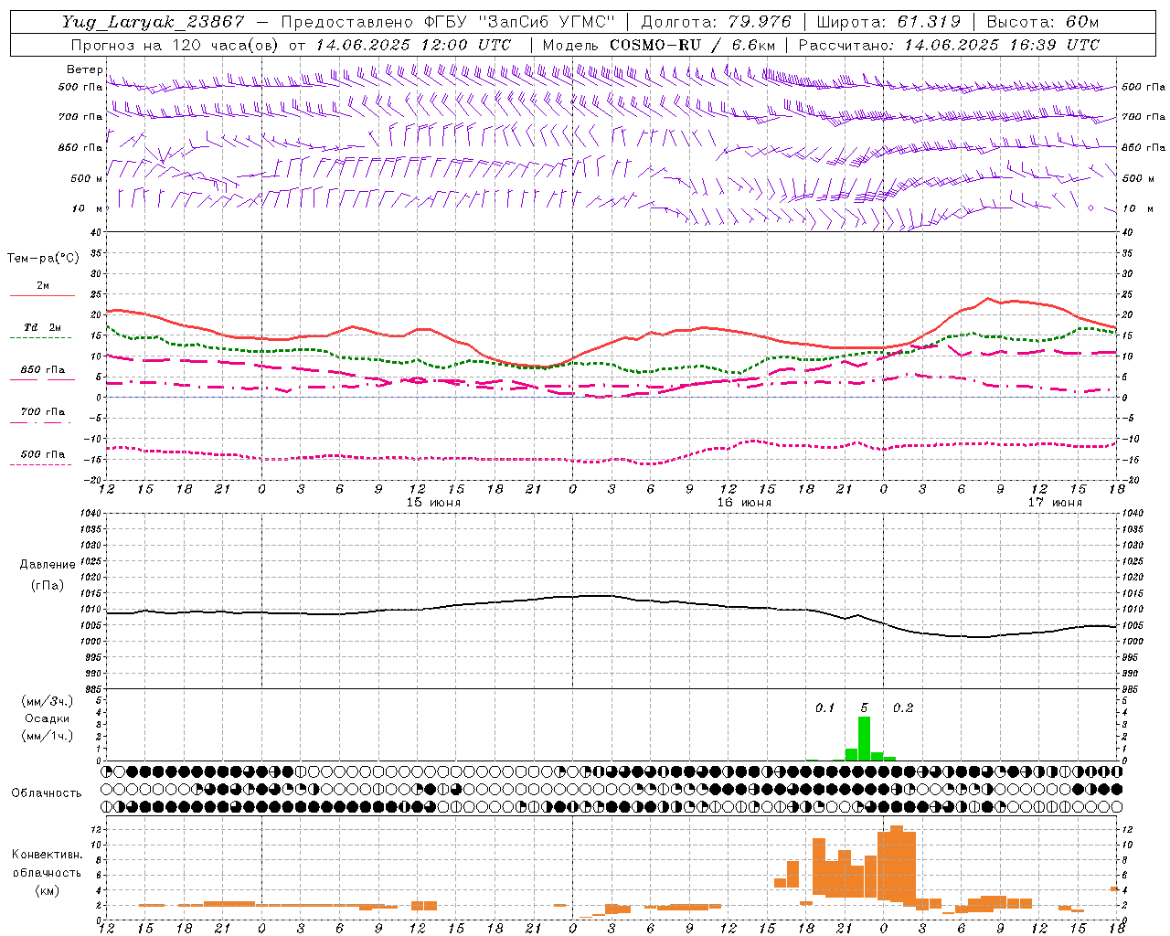Click the '10 м' wind level label on left
The image size is (1170, 936).
(88, 208)
